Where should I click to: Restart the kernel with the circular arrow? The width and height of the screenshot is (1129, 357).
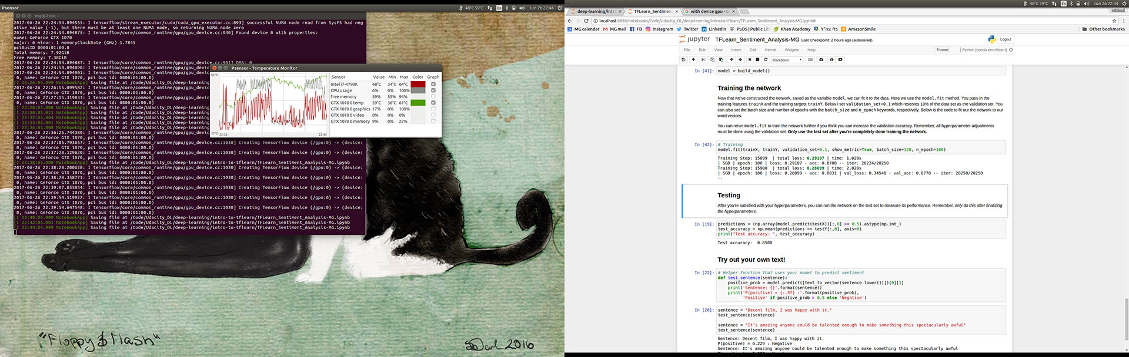tap(766, 59)
